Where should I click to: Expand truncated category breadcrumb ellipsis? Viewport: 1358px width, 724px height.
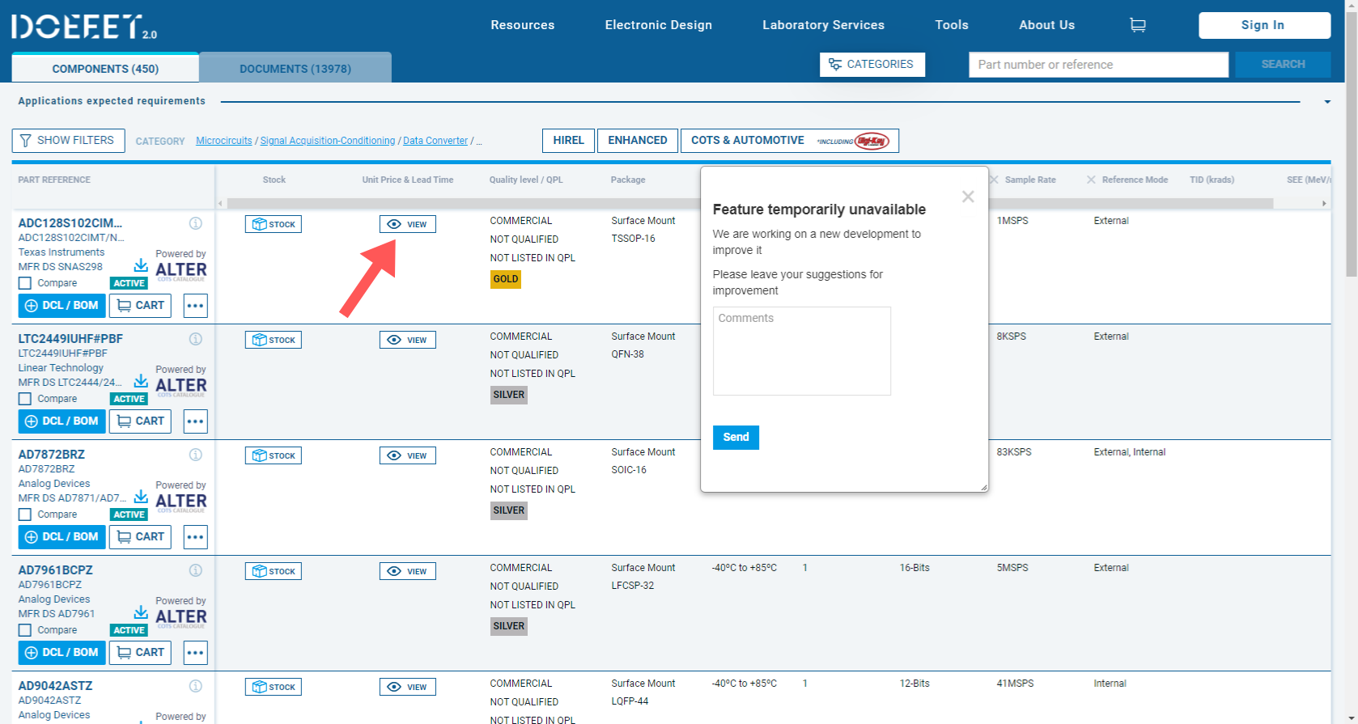(x=479, y=141)
